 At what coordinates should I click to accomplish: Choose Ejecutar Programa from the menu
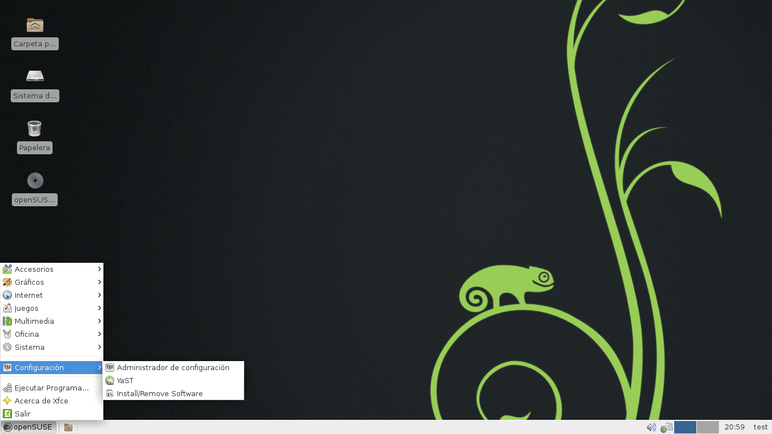point(51,388)
